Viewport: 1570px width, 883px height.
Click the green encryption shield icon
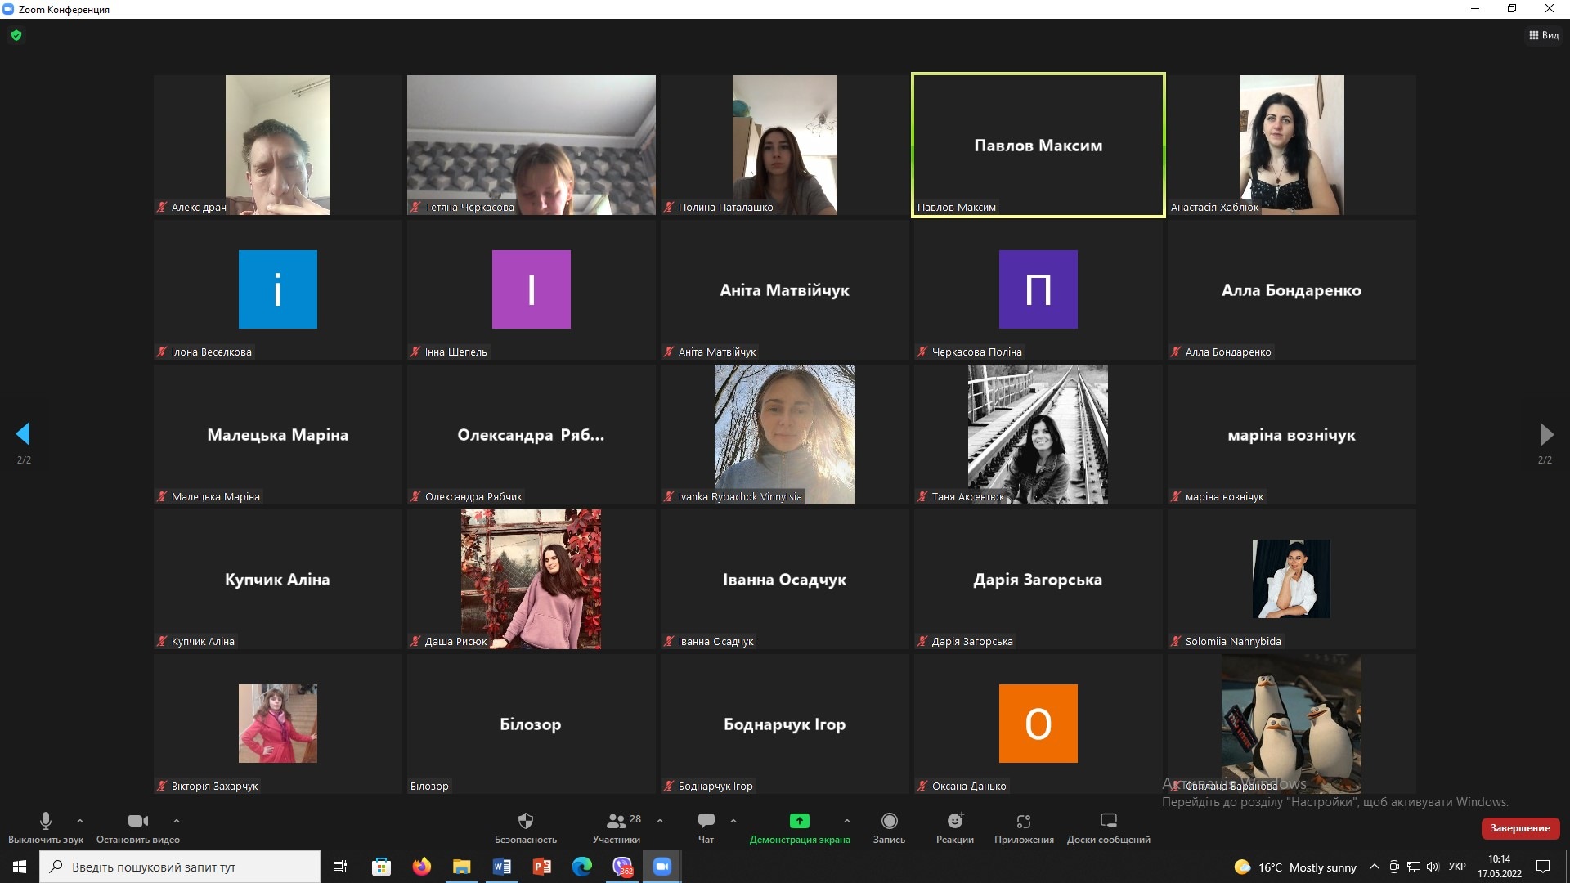[16, 35]
